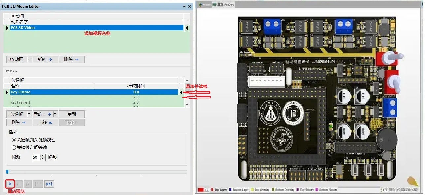The width and height of the screenshot is (425, 195).
Task: Expand the 3D 动画 dropdown arrow
Action: [x=29, y=59]
